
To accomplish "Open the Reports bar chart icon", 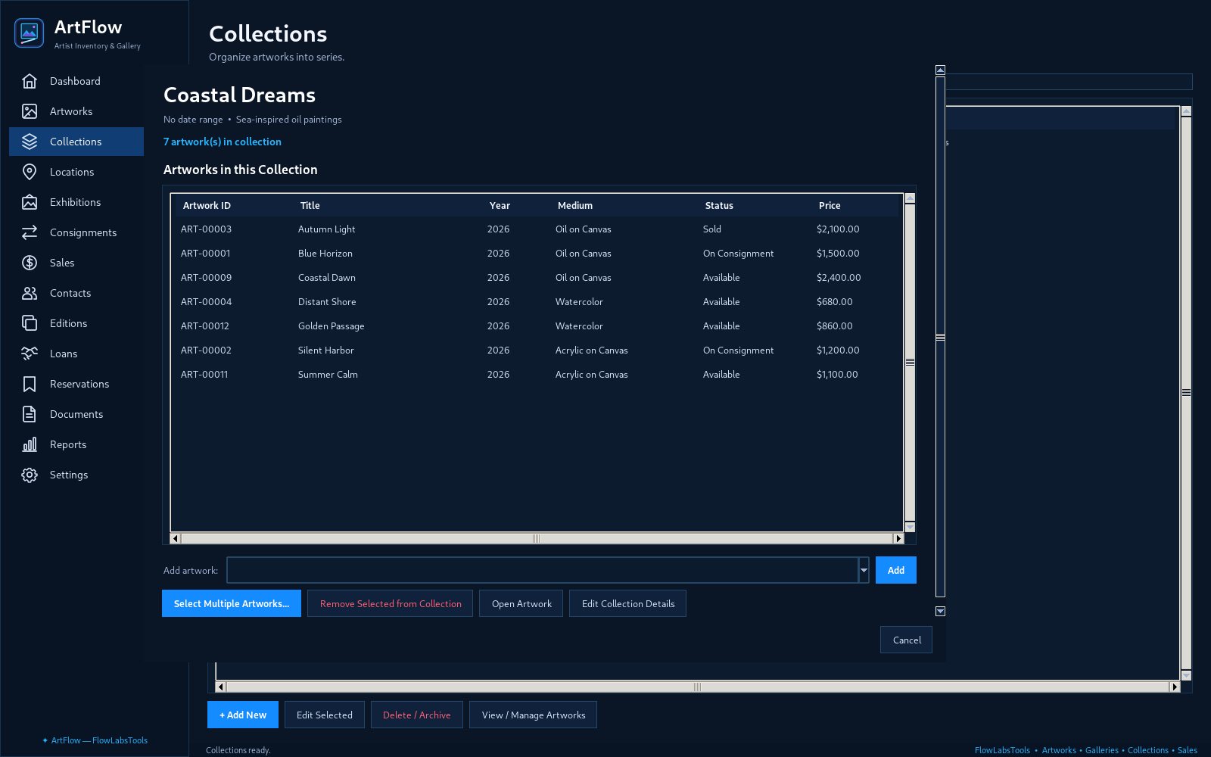I will coord(30,444).
